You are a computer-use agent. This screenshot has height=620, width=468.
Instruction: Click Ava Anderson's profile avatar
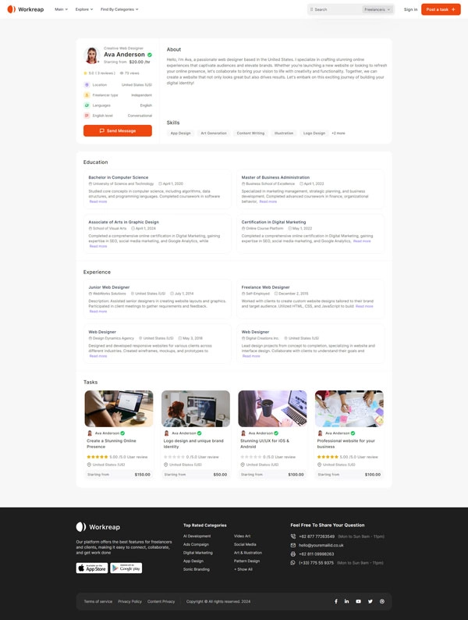[x=92, y=56]
